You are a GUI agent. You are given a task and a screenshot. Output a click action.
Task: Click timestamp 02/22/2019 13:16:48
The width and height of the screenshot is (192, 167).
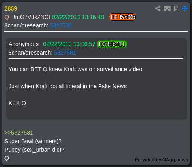(x=78, y=17)
